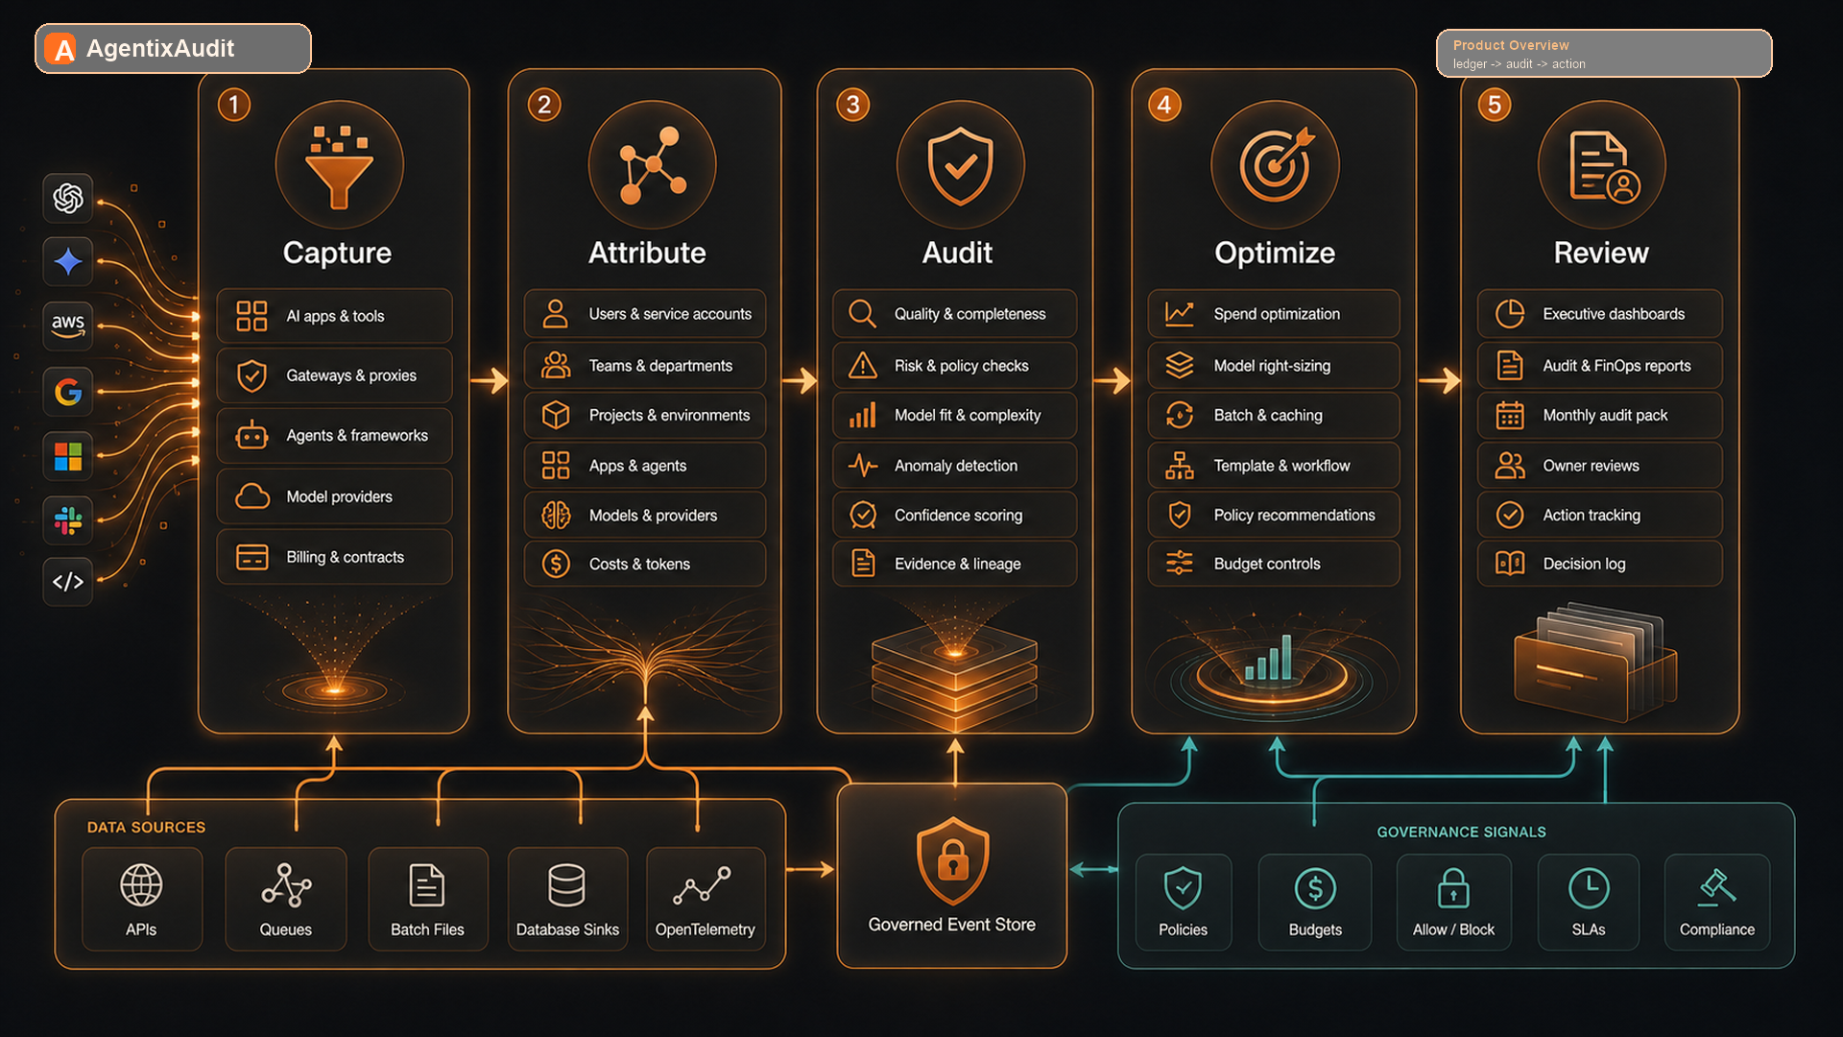Open the Models & providers item
This screenshot has height=1037, width=1843.
click(x=645, y=516)
